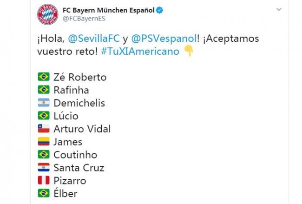Click the Arturo Vidal text line
302x204 pixels.
coord(82,129)
